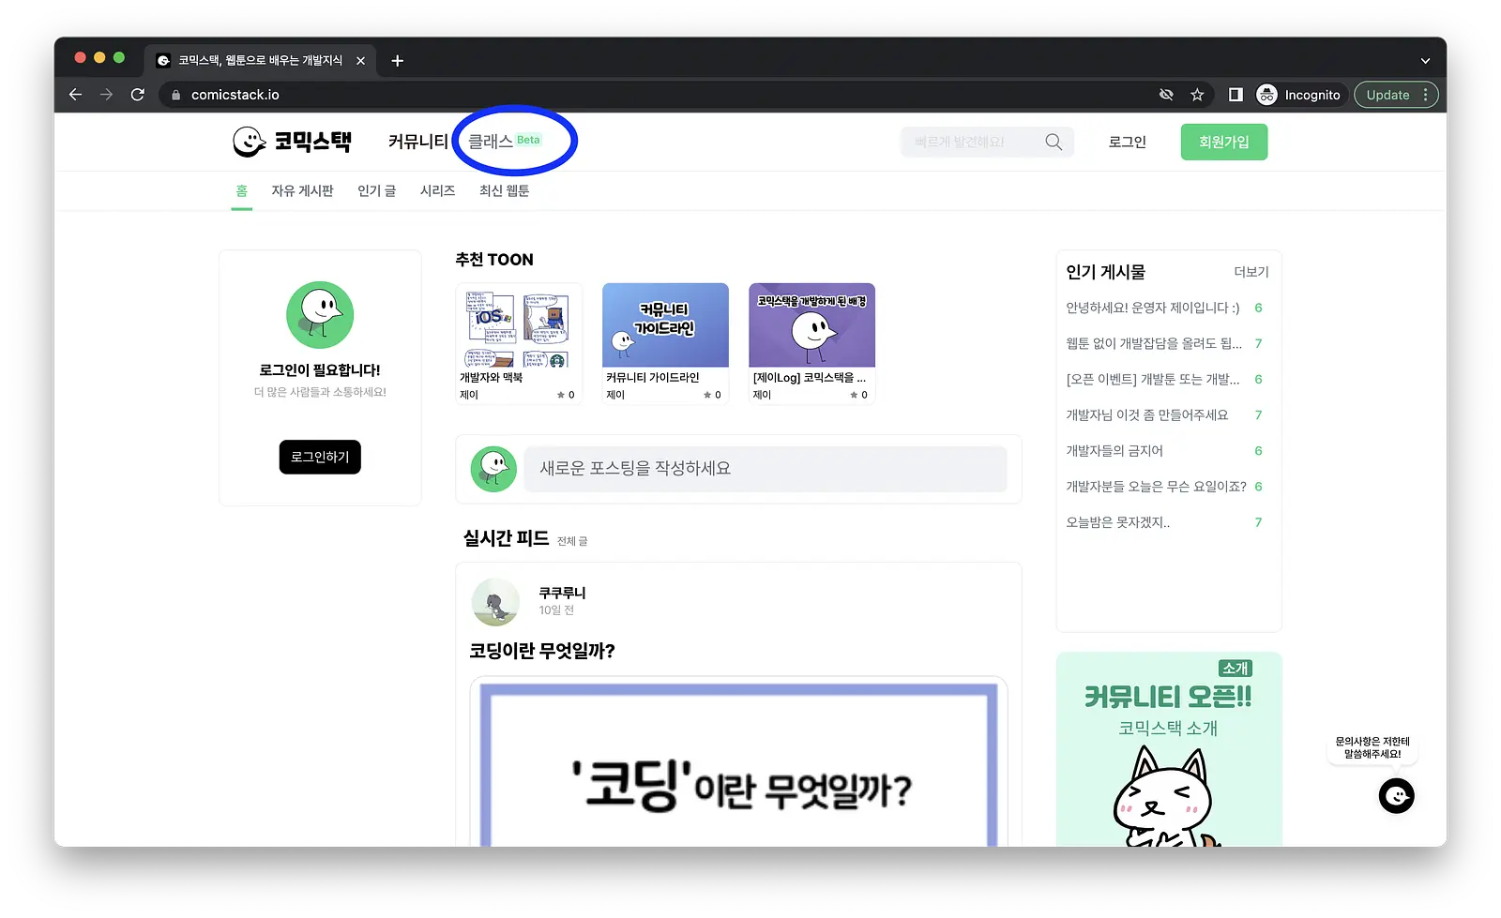Click the green 회원가입 button

point(1223,142)
